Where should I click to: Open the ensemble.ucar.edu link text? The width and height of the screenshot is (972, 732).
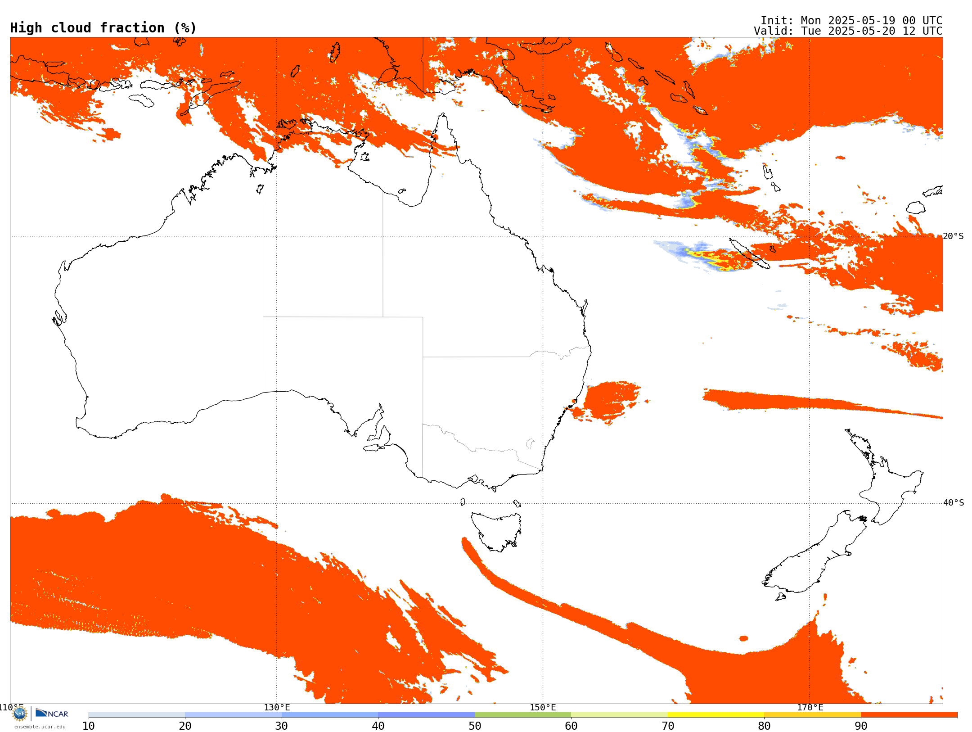40,727
